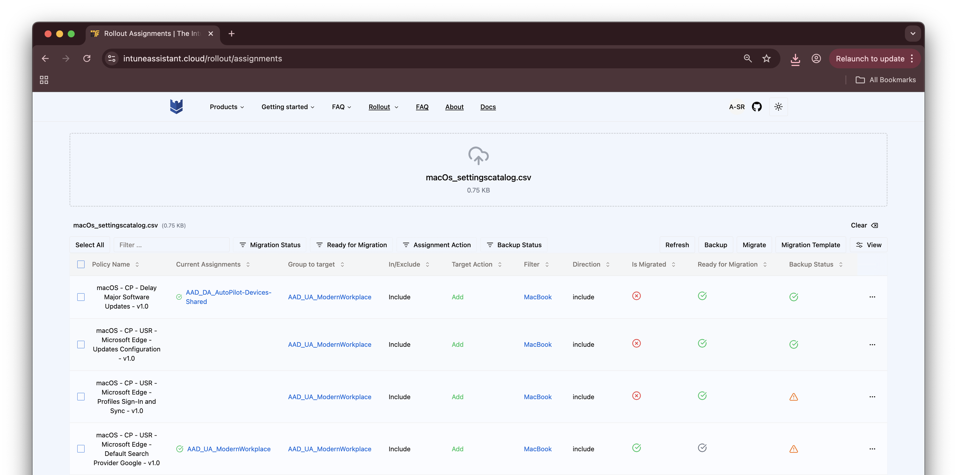This screenshot has width=957, height=475.
Task: Bookmark this page with the star icon
Action: point(767,59)
